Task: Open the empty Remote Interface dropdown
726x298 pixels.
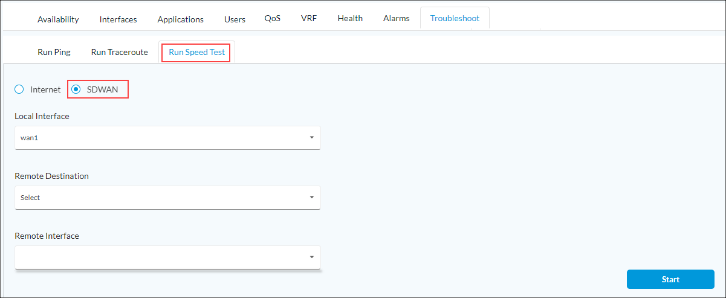Action: [x=167, y=257]
